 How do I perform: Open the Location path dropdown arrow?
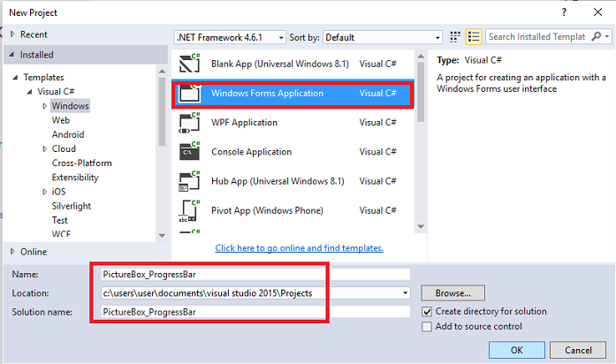pyautogui.click(x=405, y=293)
